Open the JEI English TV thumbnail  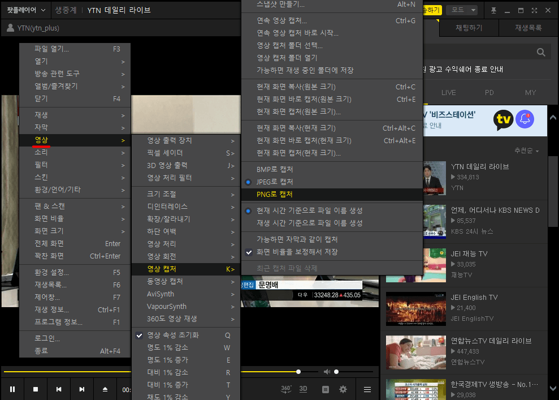415,309
